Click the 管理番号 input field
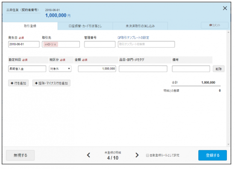Screen dimensions: 235x169 tap(100, 44)
